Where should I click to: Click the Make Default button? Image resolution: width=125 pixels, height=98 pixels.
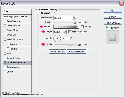[x=57, y=51]
